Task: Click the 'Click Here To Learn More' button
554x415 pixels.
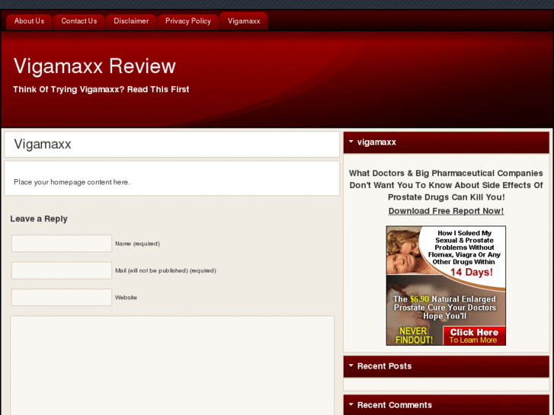Action: (x=474, y=336)
